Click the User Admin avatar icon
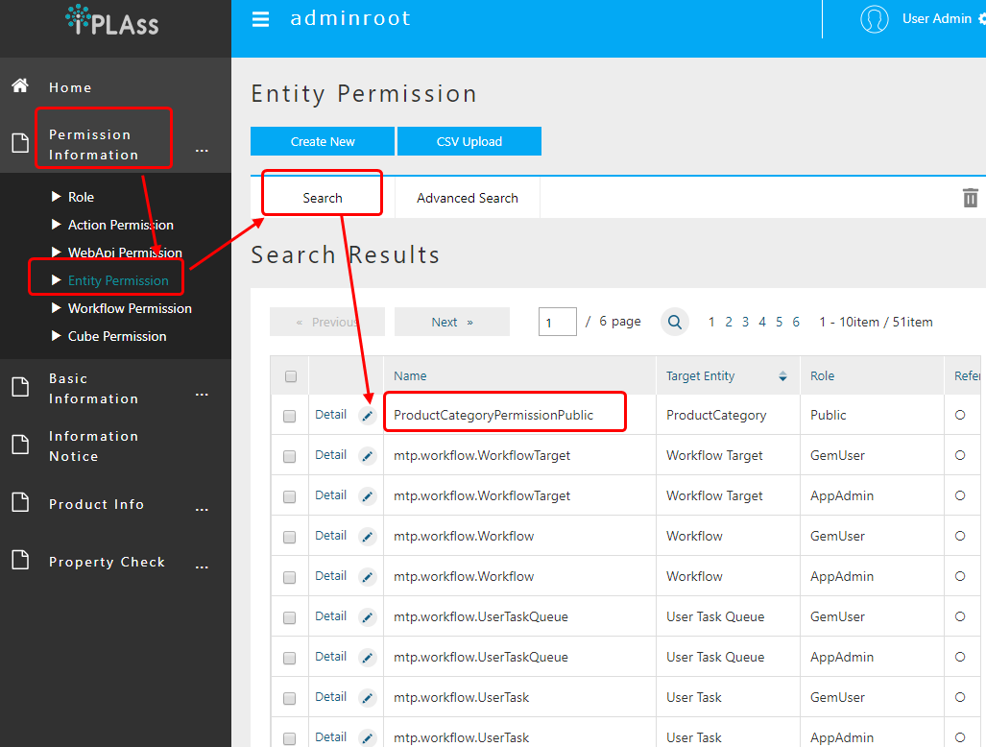Screen dimensions: 986x747 tap(874, 19)
